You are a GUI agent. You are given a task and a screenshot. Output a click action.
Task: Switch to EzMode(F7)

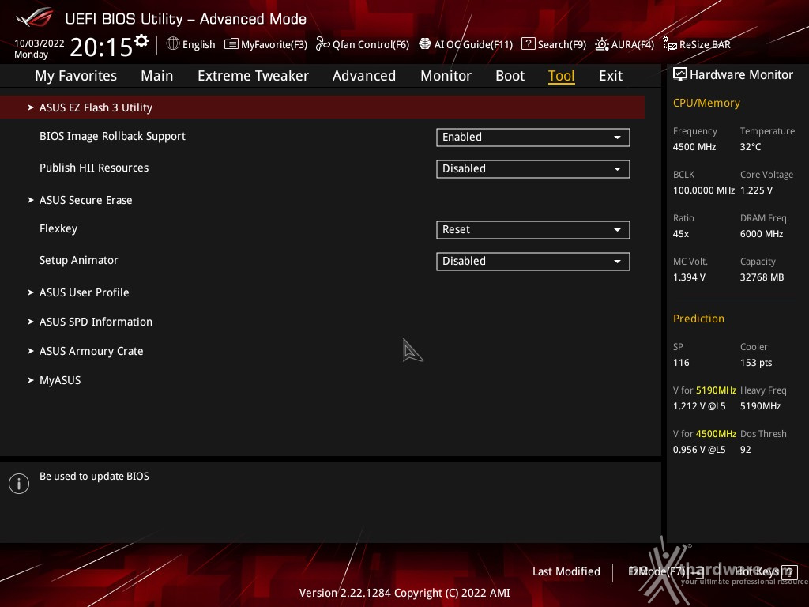(665, 571)
